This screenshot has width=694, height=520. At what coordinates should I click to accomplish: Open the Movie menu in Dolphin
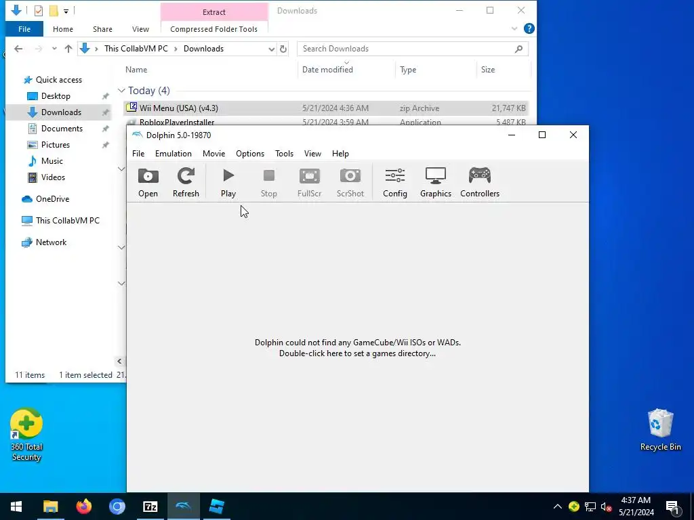[213, 154]
